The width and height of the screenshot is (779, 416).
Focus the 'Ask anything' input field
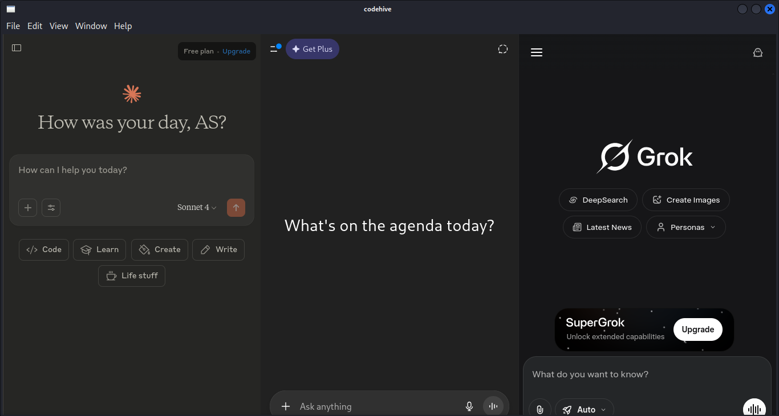[378, 406]
